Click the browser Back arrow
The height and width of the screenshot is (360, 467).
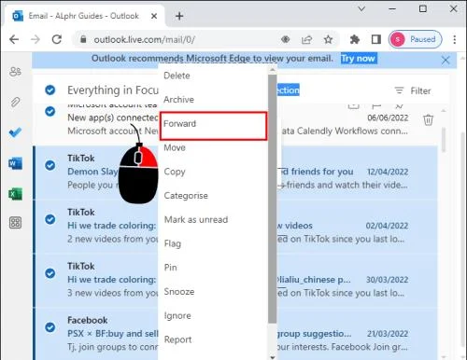(x=14, y=39)
